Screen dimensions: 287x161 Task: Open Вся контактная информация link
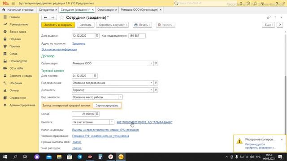pyautogui.click(x=59, y=49)
